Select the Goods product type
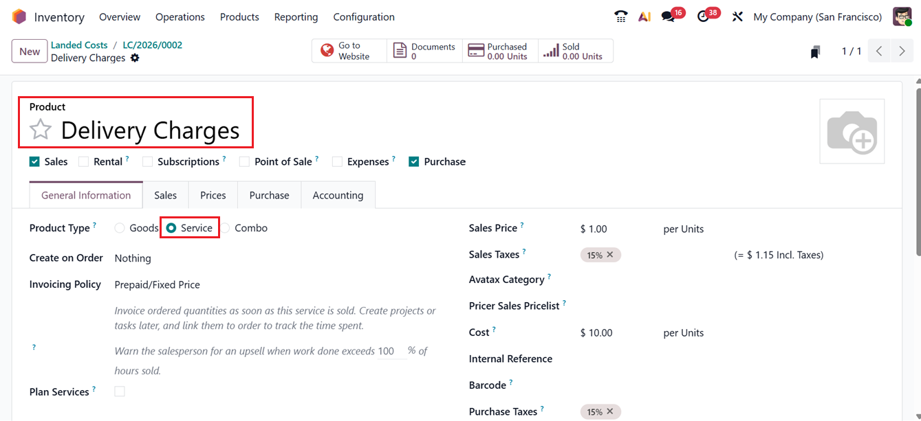921x421 pixels. tap(119, 227)
